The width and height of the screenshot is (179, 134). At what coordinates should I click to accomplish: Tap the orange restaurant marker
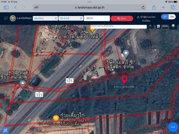(56, 118)
